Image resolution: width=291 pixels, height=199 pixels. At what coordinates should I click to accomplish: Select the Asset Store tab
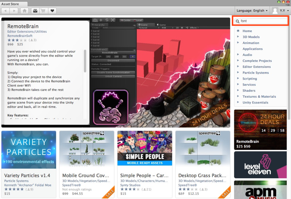pyautogui.click(x=14, y=4)
